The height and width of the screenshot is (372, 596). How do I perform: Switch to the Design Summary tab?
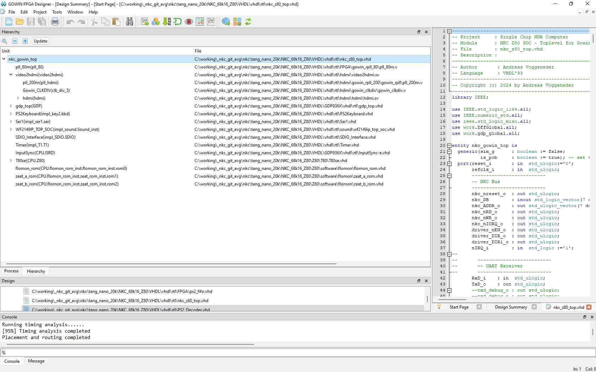tap(511, 307)
